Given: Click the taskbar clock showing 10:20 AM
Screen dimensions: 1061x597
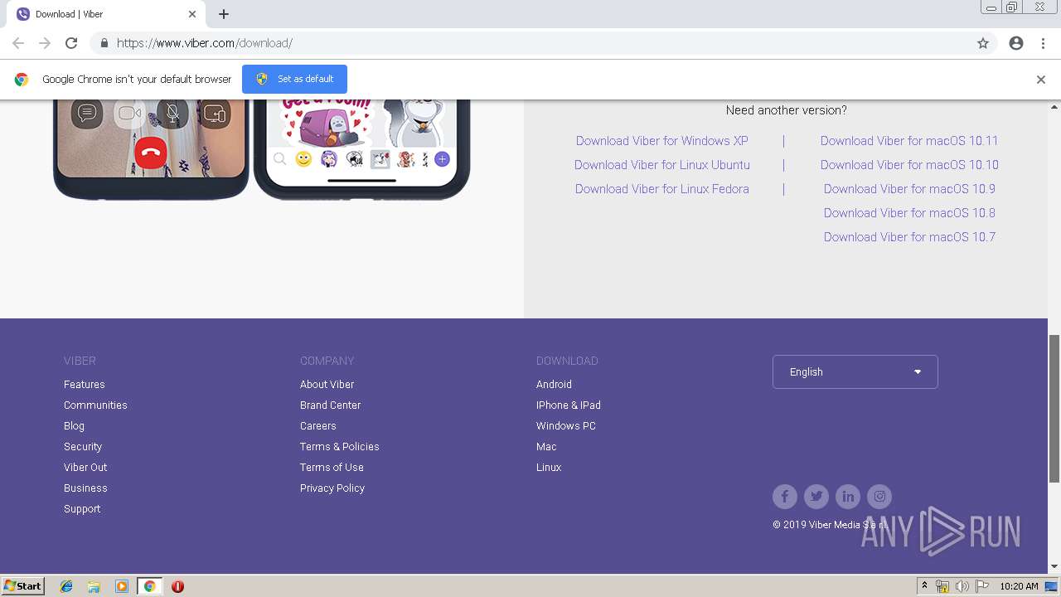Looking at the screenshot, I should 1019,586.
